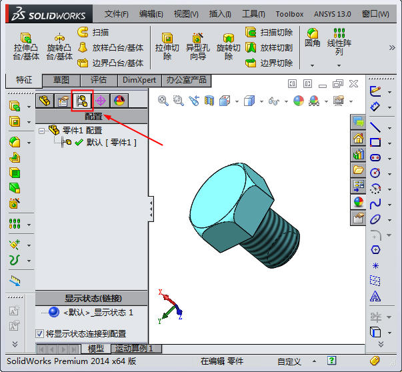This screenshot has width=402, height=372.
Task: Click the Section View icon
Action: click(x=209, y=101)
